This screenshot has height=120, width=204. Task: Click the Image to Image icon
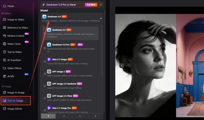tap(5, 93)
